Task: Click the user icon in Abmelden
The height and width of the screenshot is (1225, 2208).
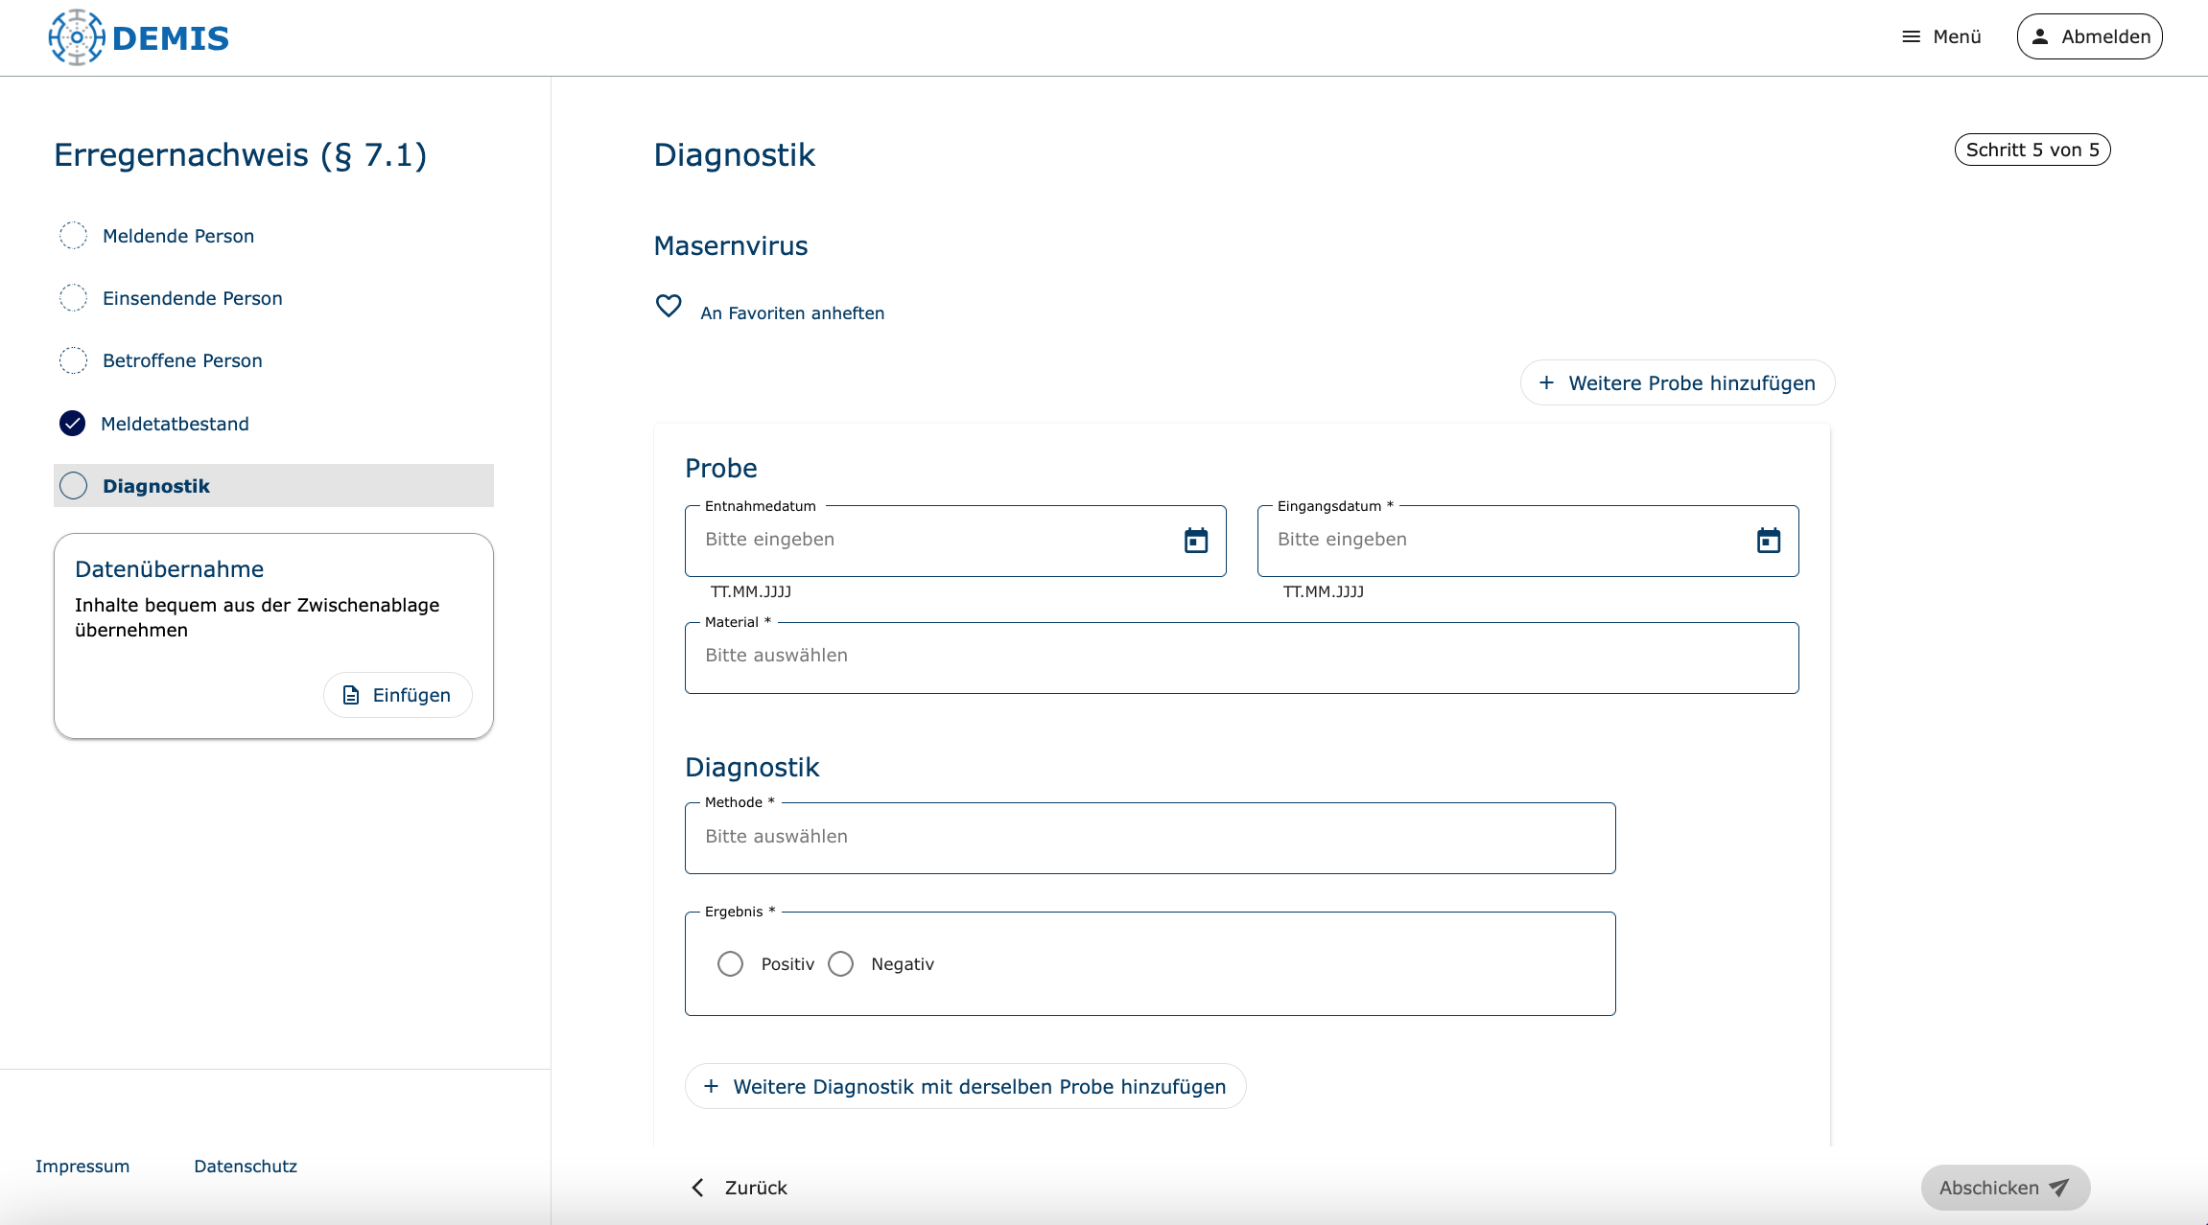Action: [x=2040, y=36]
